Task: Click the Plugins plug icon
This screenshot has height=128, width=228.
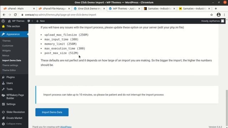Action: (x=3, y=77)
